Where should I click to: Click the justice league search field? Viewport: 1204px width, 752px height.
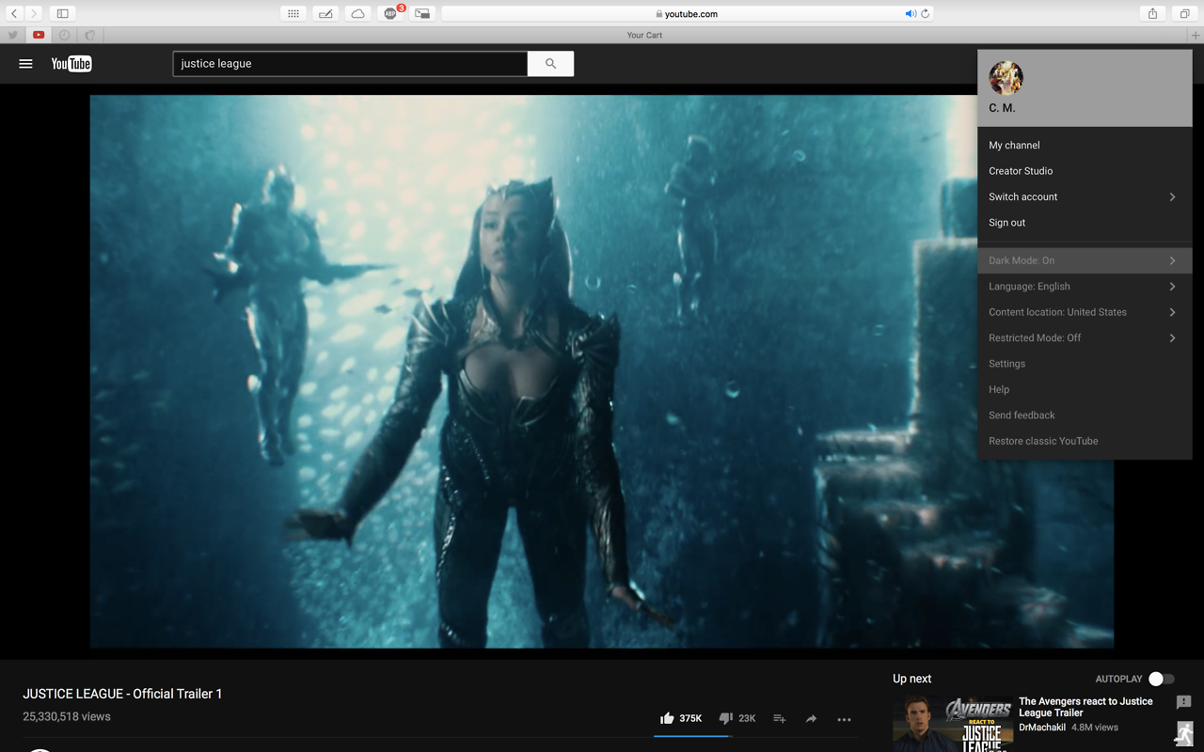(x=350, y=64)
